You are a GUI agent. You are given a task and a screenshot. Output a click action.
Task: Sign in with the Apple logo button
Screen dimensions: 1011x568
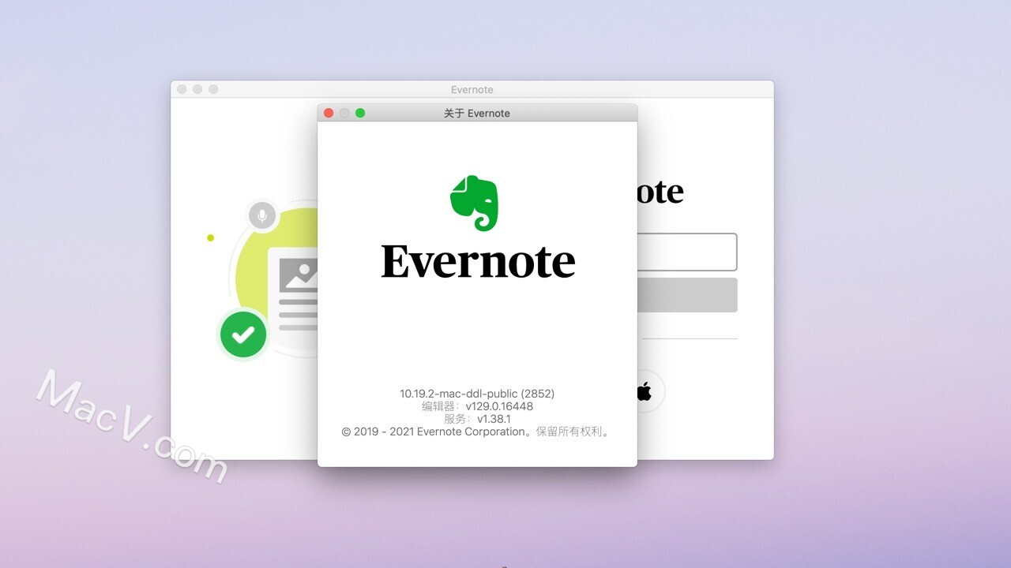click(645, 391)
